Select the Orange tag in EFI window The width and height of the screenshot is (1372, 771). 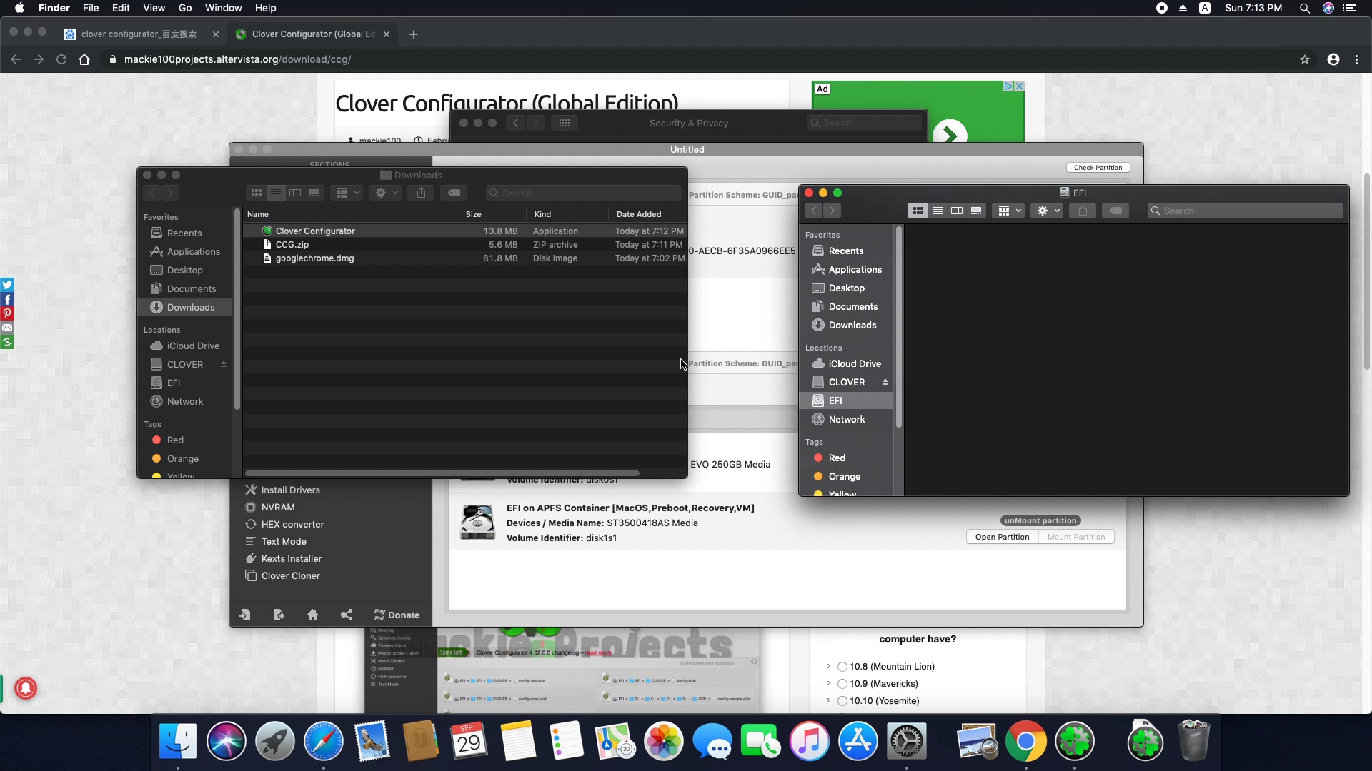pos(844,476)
